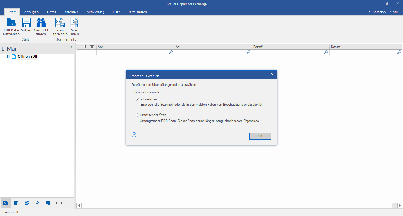Click the help question mark in dialog

[x=134, y=135]
